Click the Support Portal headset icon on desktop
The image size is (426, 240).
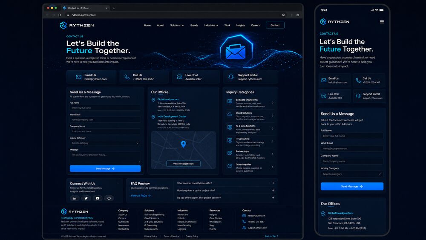pyautogui.click(x=231, y=77)
